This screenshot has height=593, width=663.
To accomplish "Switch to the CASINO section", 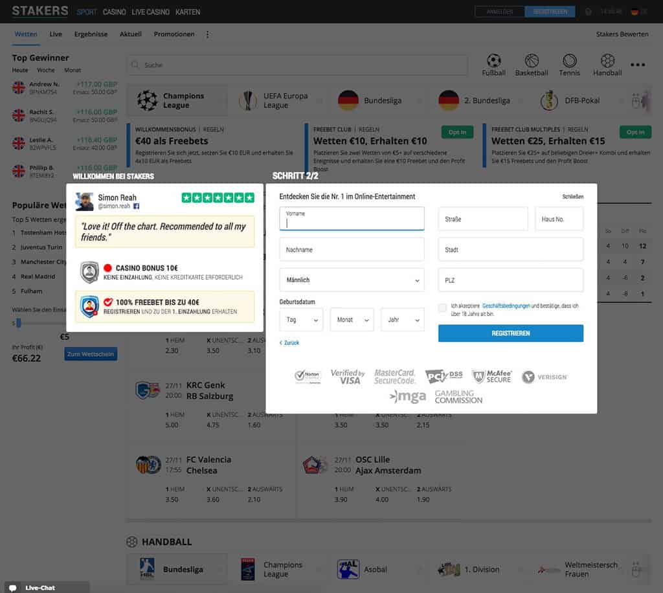I will pos(114,12).
